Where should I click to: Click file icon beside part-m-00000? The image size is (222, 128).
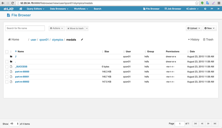pyautogui.click(x=11, y=72)
